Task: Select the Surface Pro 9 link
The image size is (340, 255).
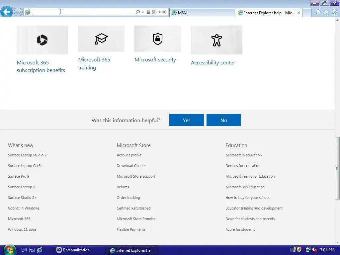Action: pyautogui.click(x=19, y=176)
